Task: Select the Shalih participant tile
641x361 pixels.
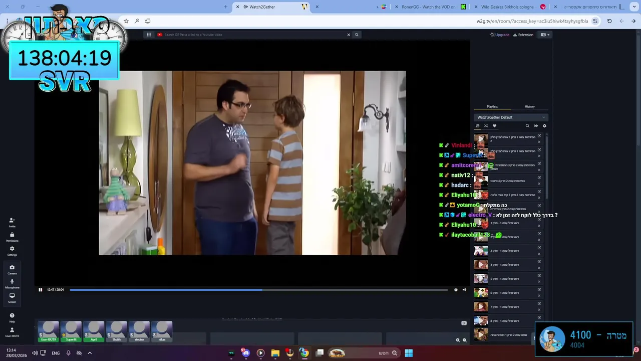Action: coord(116,332)
